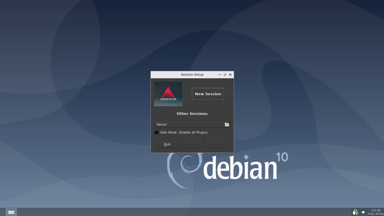The width and height of the screenshot is (384, 216).
Task: Click the greyed-out Back button
Action: click(x=192, y=144)
